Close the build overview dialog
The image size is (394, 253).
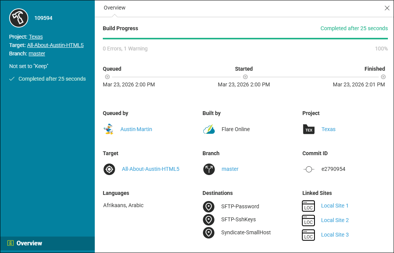(x=387, y=8)
